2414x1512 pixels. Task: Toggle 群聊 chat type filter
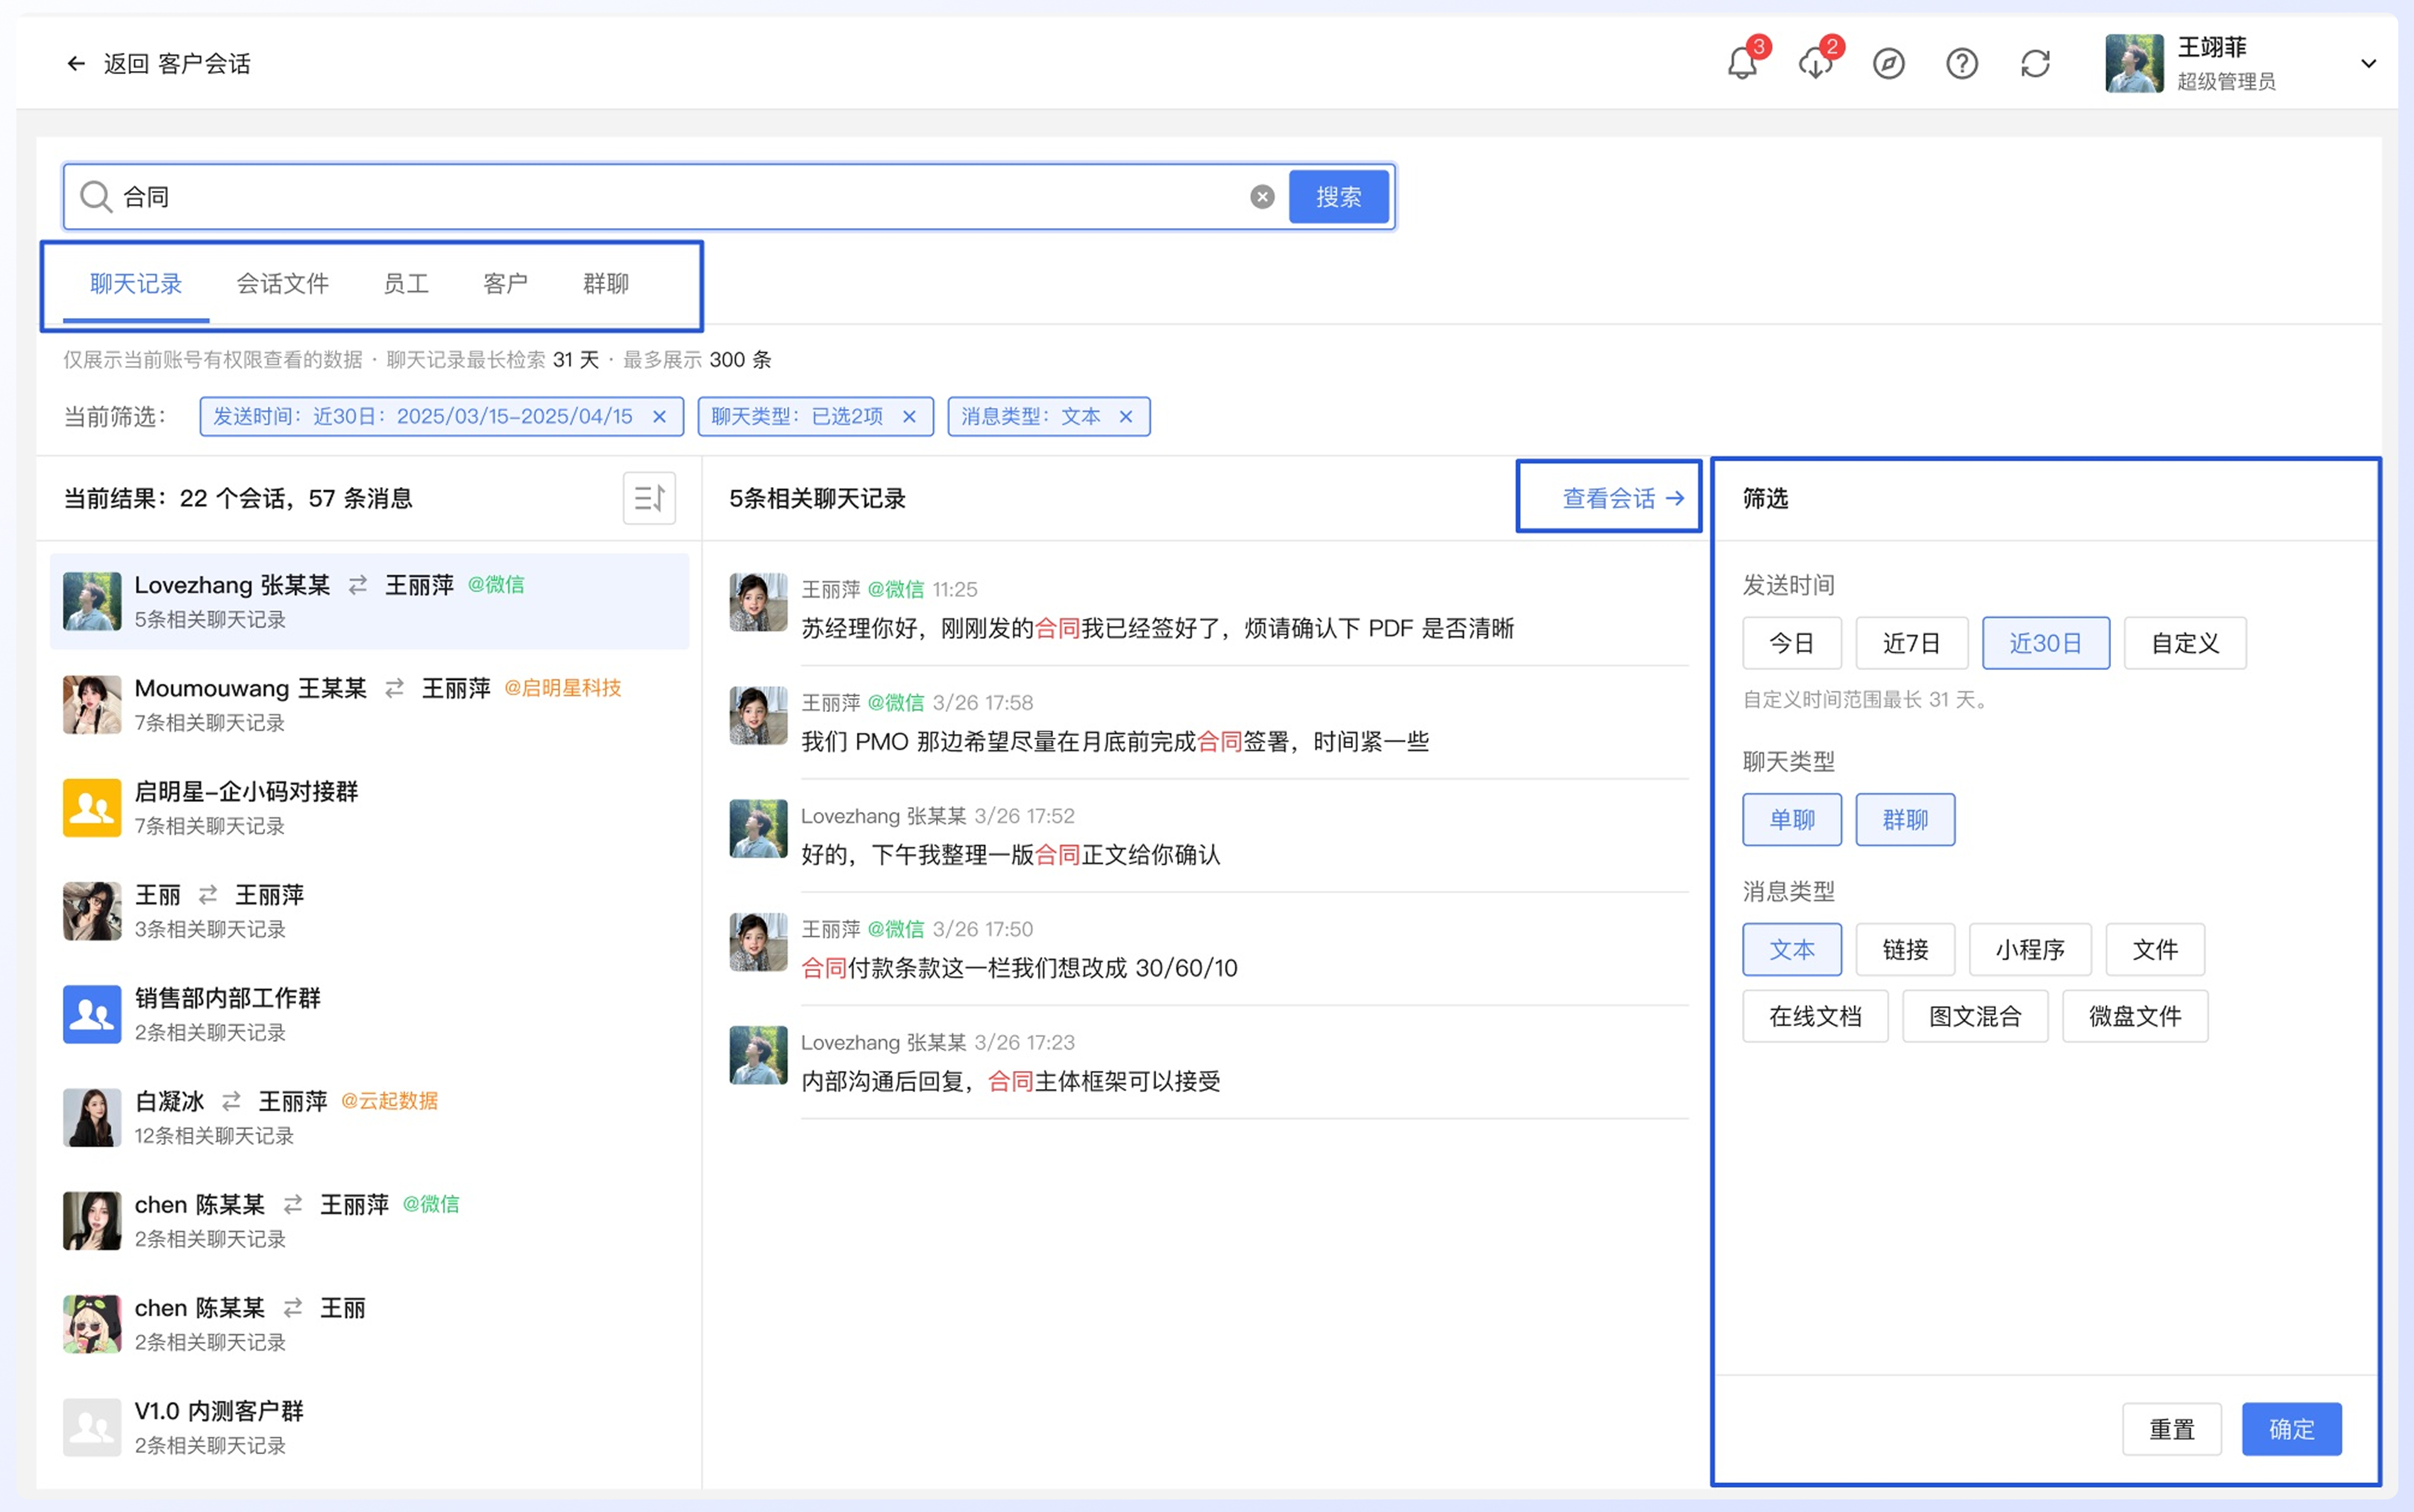click(x=1905, y=820)
